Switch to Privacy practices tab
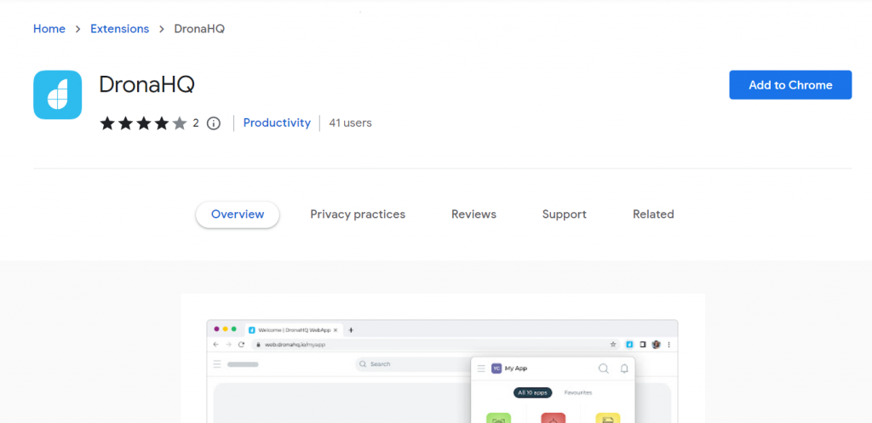This screenshot has height=423, width=872. coord(358,214)
